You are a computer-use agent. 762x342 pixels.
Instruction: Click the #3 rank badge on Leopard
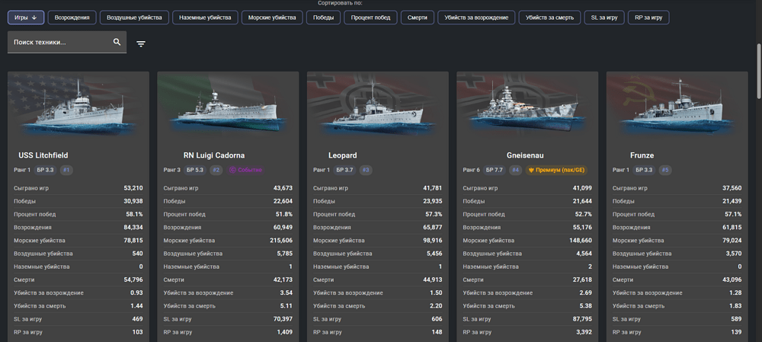pyautogui.click(x=366, y=170)
